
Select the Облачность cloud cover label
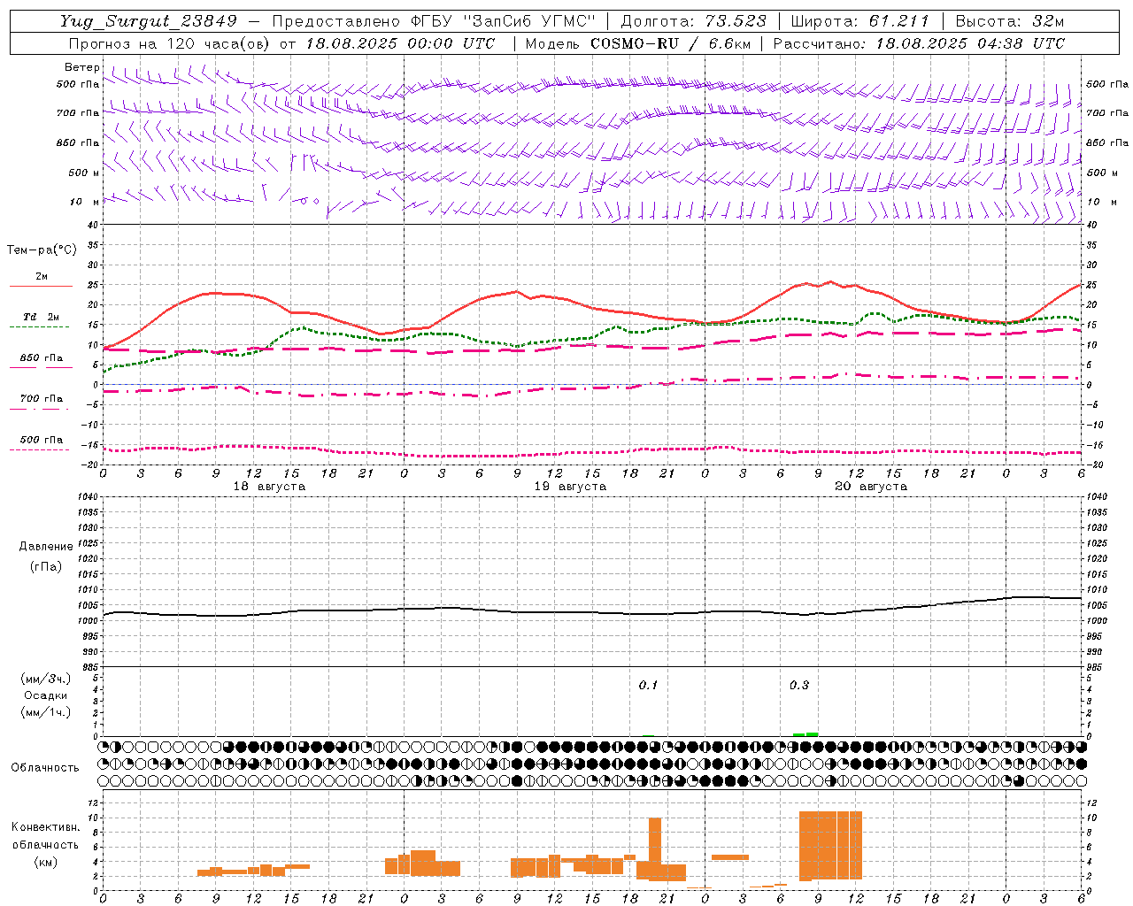click(45, 767)
